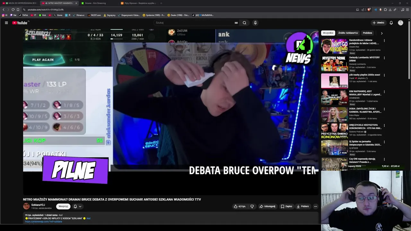Click the main video player
Image resolution: width=411 pixels, height=231 pixels.
(171, 112)
